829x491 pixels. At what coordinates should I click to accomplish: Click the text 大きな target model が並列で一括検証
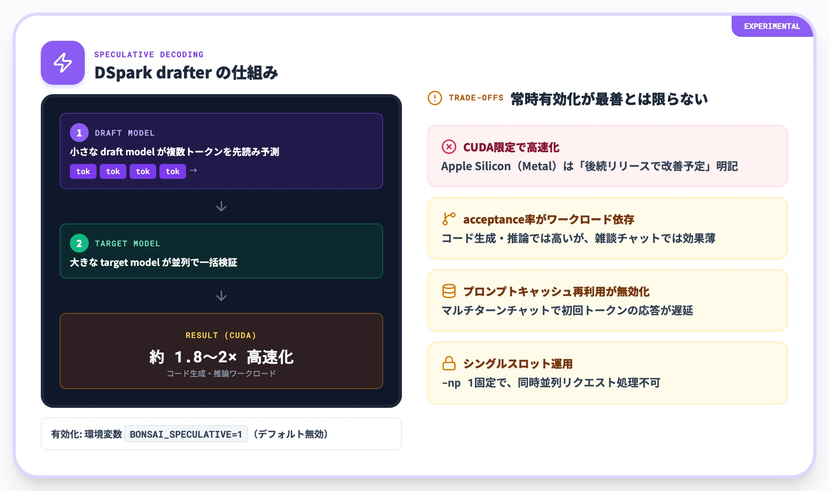153,262
